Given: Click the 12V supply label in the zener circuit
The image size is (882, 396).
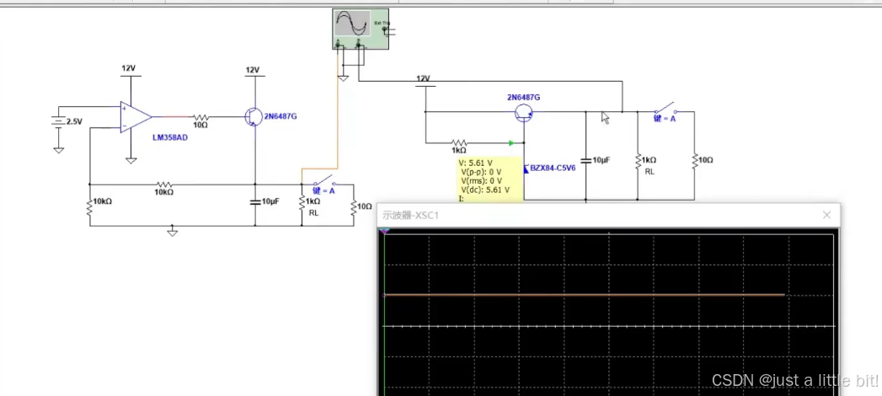Looking at the screenshot, I should point(423,78).
